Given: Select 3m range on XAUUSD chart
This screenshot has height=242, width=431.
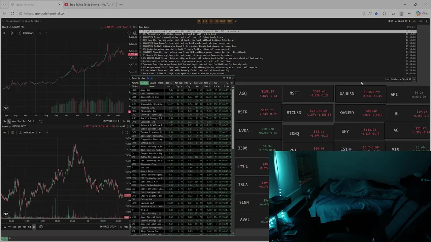Looking at the screenshot, I should click(19, 121).
